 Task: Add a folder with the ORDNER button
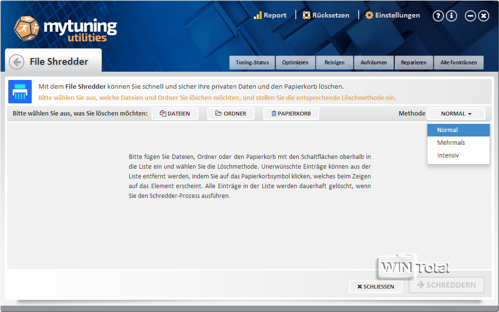coord(230,114)
